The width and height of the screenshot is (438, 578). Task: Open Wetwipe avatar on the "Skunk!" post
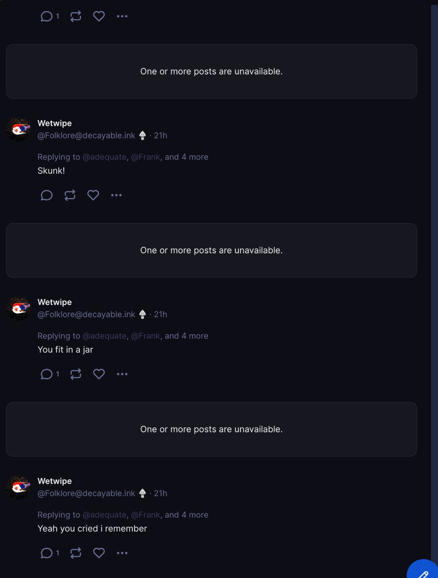tap(19, 130)
